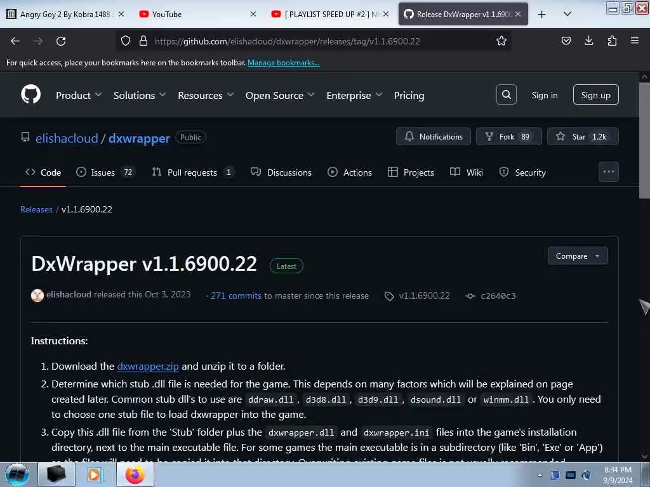Click the page vertical scrollbar thumb

coord(644,141)
